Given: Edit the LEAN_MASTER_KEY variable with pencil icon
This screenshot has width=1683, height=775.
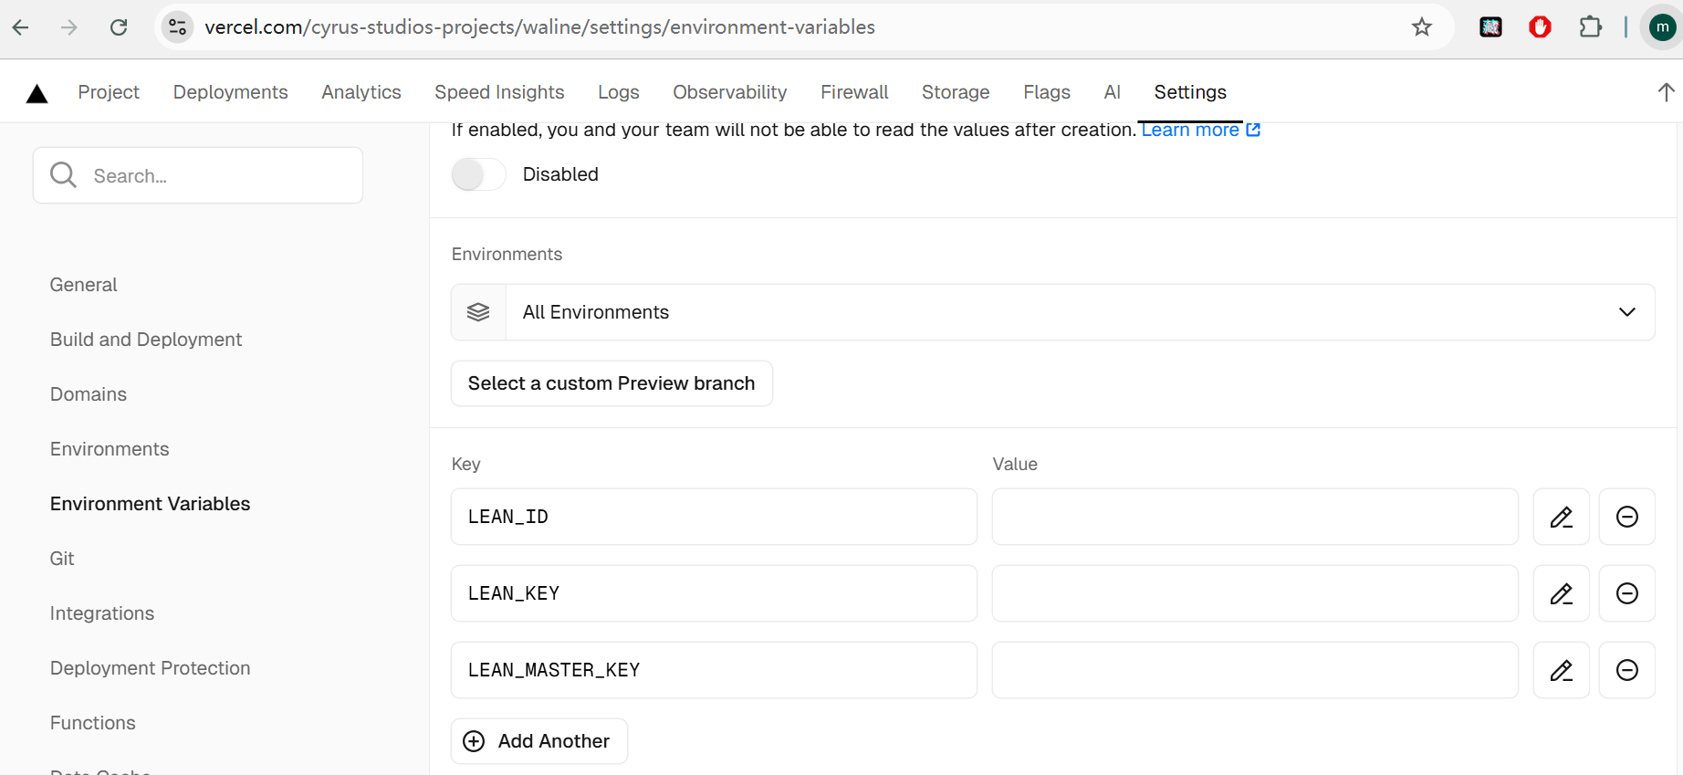Looking at the screenshot, I should coord(1561,670).
